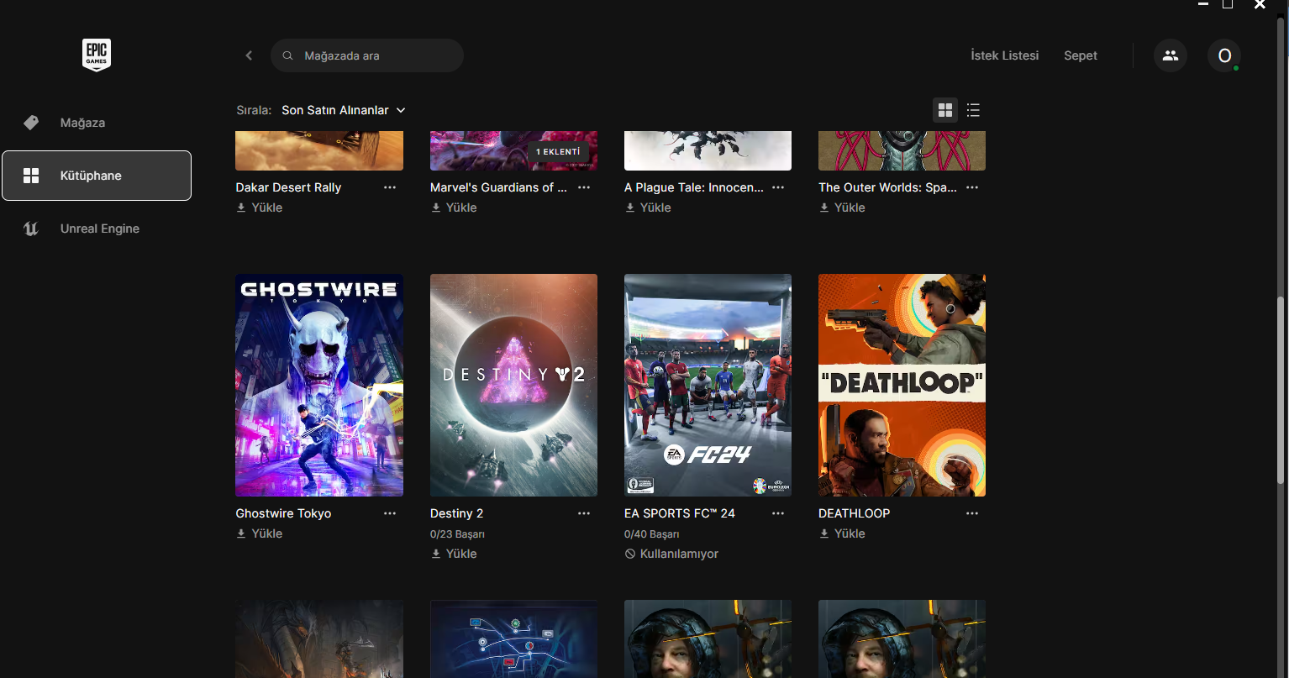Viewport: 1289px width, 678px height.
Task: Open options menu for EA SPORTS FC 24
Action: (x=778, y=513)
